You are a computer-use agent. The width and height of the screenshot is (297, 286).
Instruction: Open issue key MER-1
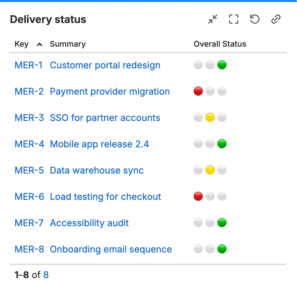29,65
